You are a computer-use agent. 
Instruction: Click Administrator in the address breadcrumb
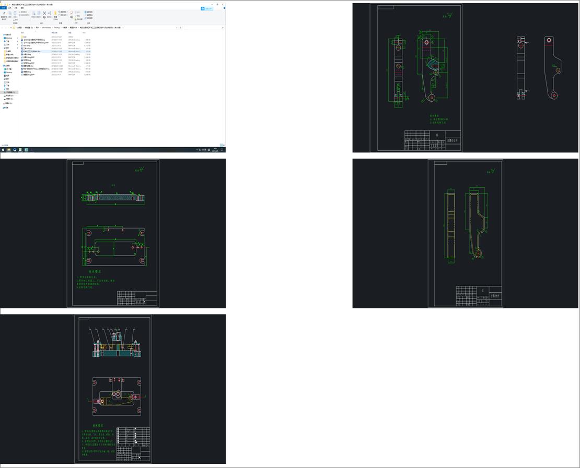click(x=46, y=28)
